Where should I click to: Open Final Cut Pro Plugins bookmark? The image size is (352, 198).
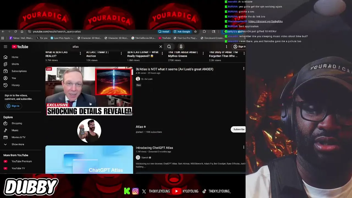point(186,38)
